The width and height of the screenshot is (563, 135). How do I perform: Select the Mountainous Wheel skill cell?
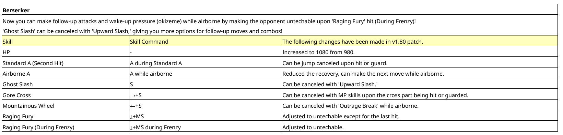66,106
